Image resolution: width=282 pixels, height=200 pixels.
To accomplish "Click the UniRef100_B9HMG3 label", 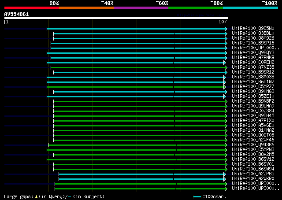I will pyautogui.click(x=253, y=91).
